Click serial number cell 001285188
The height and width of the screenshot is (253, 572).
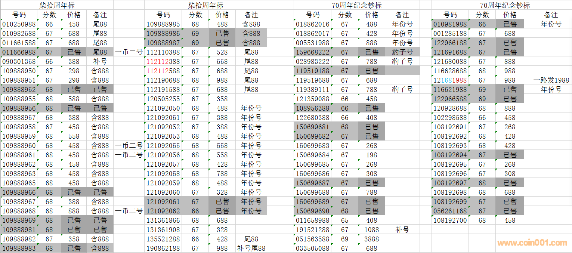[450, 34]
